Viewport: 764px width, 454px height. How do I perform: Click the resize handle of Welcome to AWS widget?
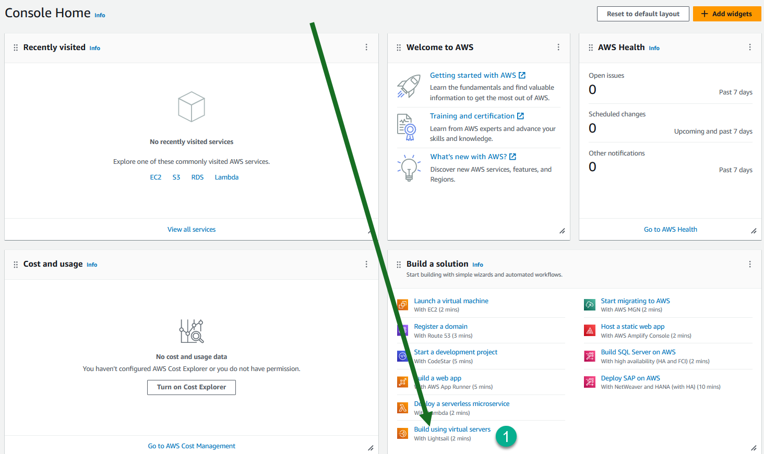point(562,231)
